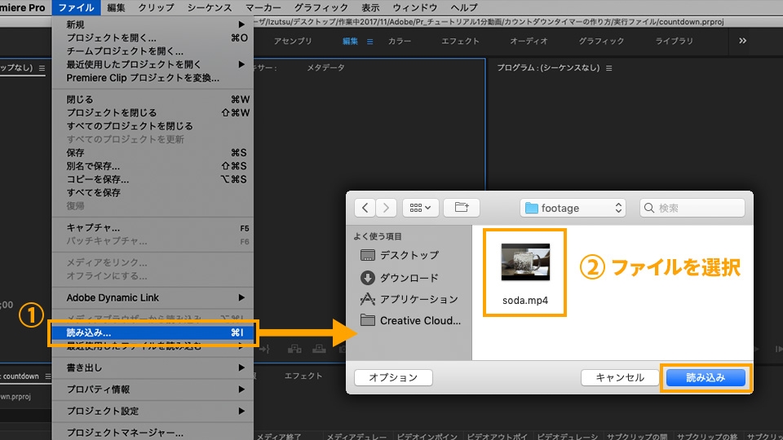
Task: Create a new folder in file dialog
Action: click(x=462, y=208)
